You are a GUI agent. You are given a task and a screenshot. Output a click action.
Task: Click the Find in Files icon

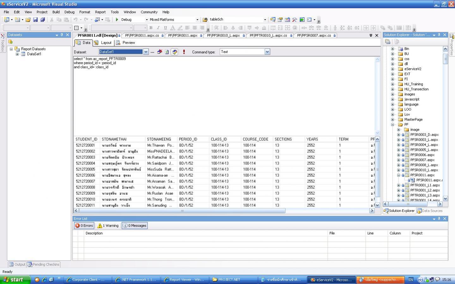click(x=205, y=20)
